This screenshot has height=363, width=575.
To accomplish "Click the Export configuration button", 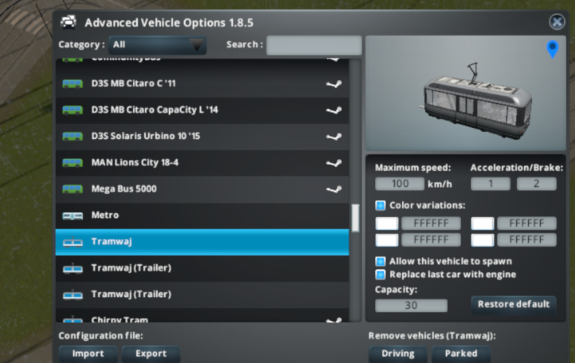I will pyautogui.click(x=151, y=354).
